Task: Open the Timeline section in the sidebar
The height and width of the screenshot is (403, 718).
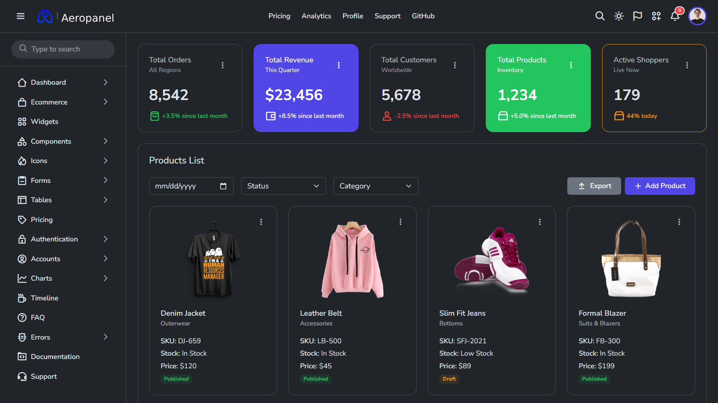Action: click(44, 298)
